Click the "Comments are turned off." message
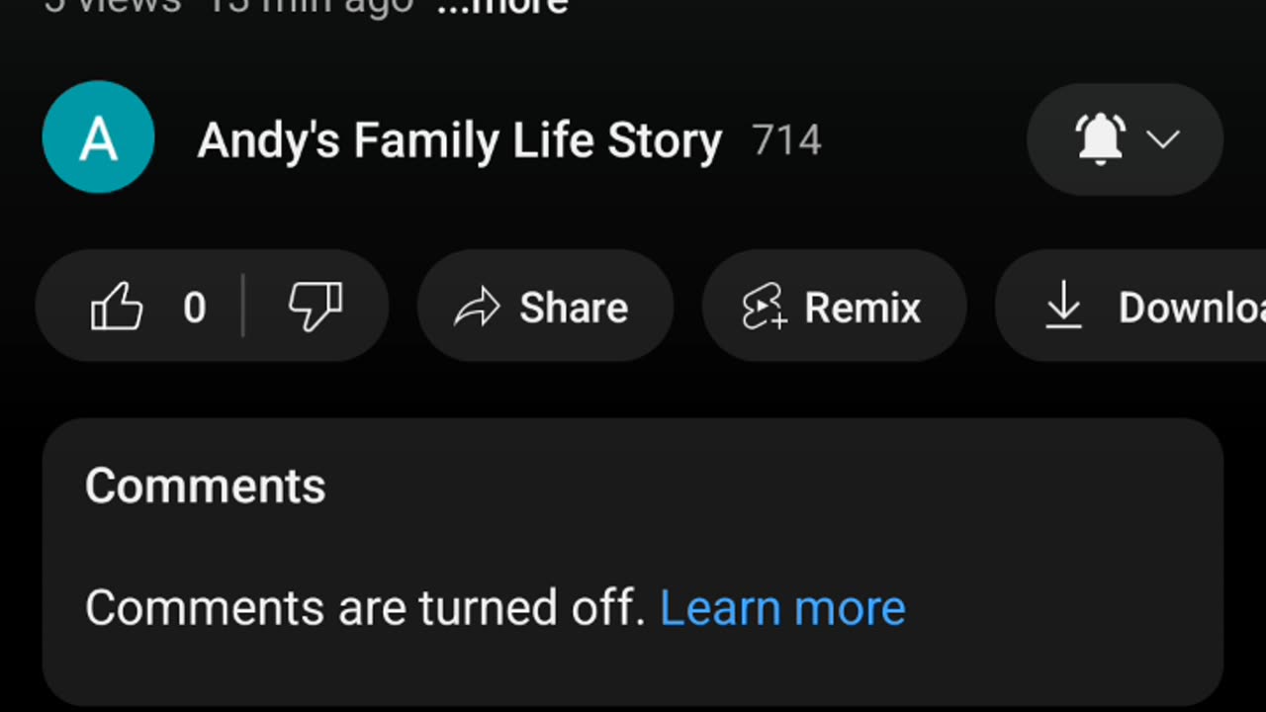Viewport: 1266px width, 712px height. 364,607
